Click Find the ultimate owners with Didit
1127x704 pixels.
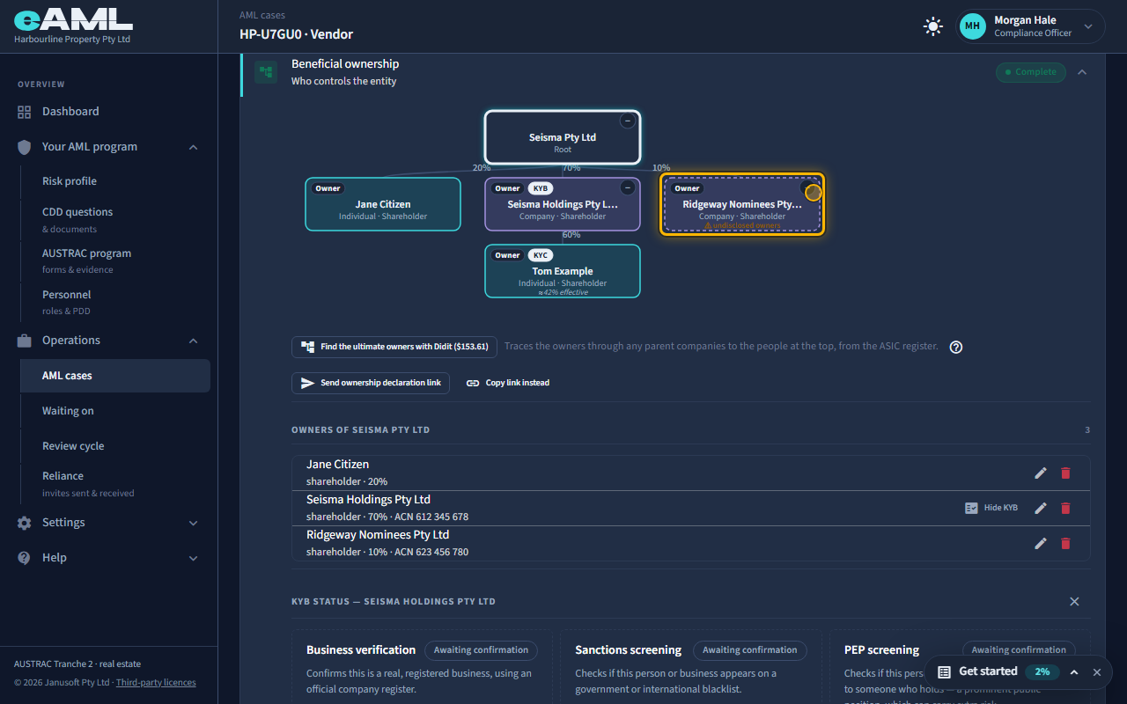click(x=394, y=347)
